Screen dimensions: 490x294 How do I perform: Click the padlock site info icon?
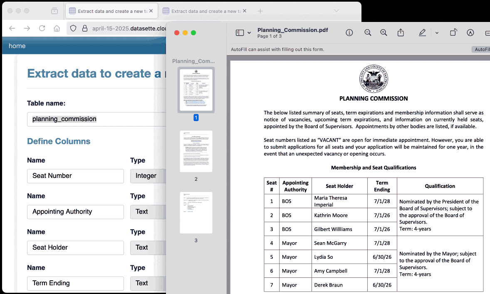[x=85, y=28]
